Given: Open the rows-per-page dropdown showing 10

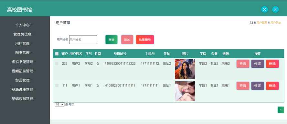Looking at the screenshot, I should [x=59, y=104].
